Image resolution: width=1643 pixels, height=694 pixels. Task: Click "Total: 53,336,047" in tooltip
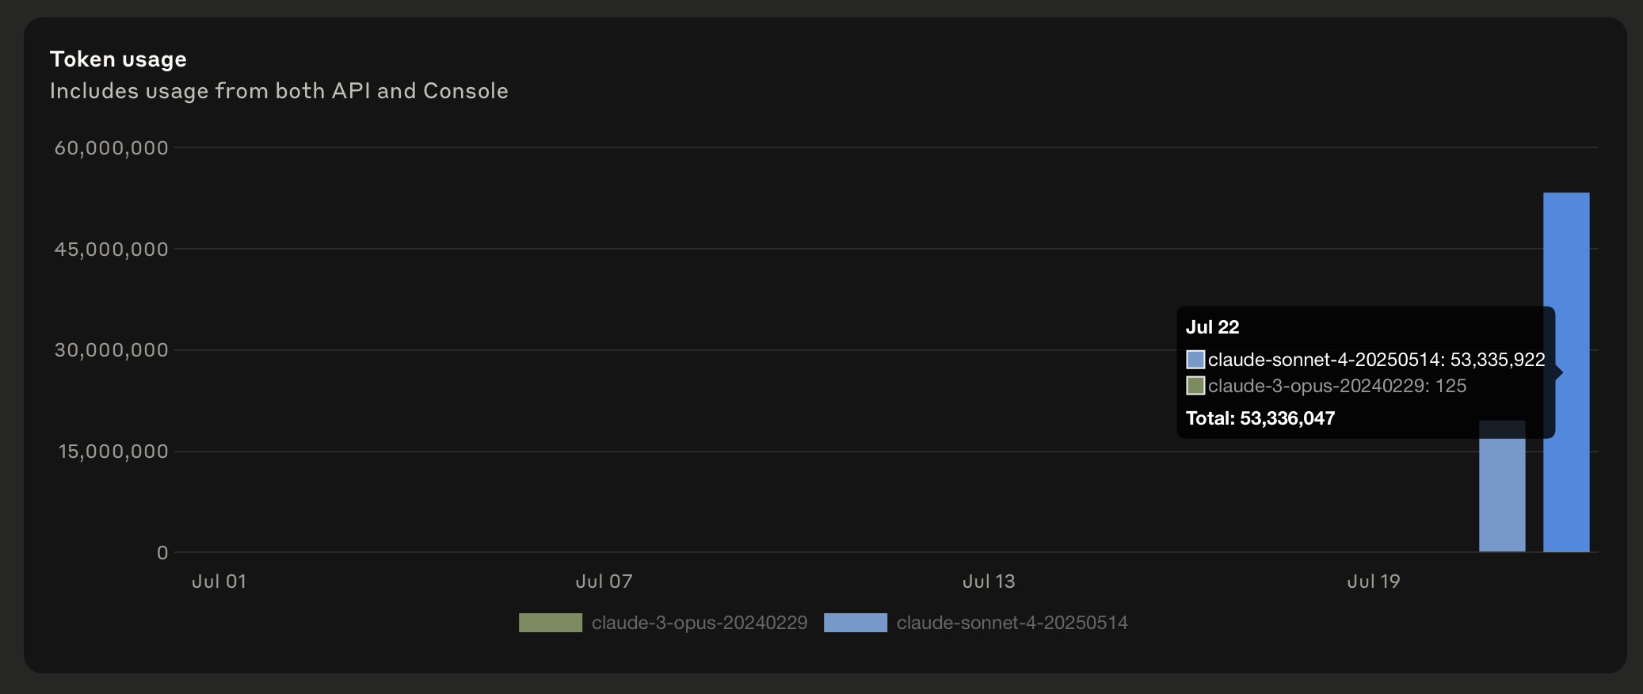click(1260, 418)
